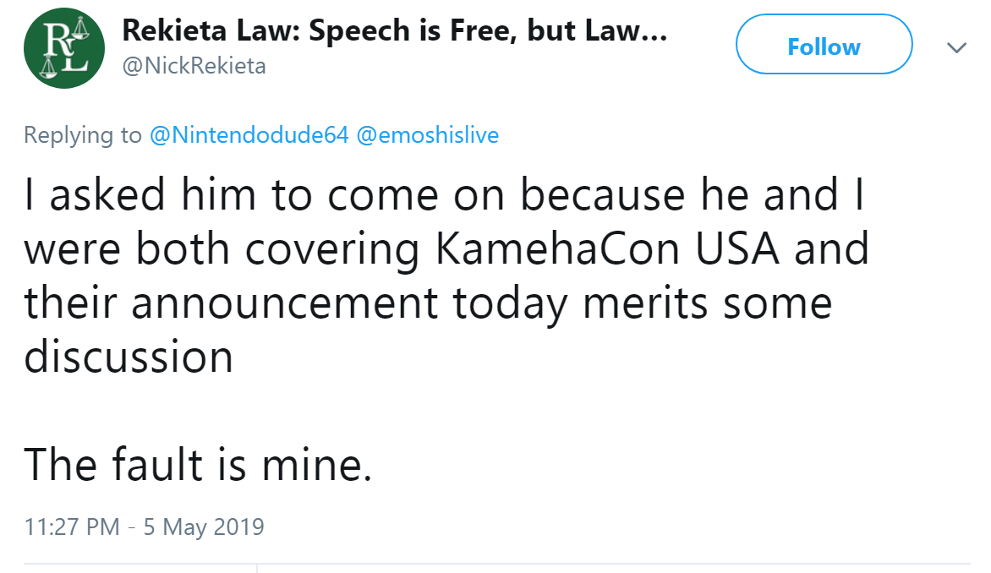Open the tweet's more-actions down arrow

(956, 47)
